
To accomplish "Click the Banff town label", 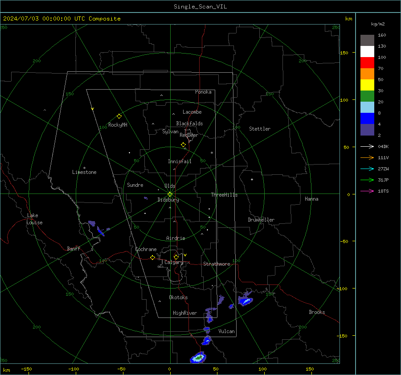I will [x=74, y=248].
